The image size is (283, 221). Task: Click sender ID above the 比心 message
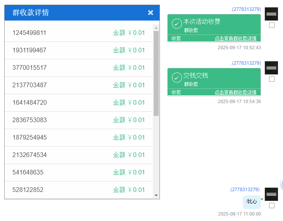coord(245,190)
